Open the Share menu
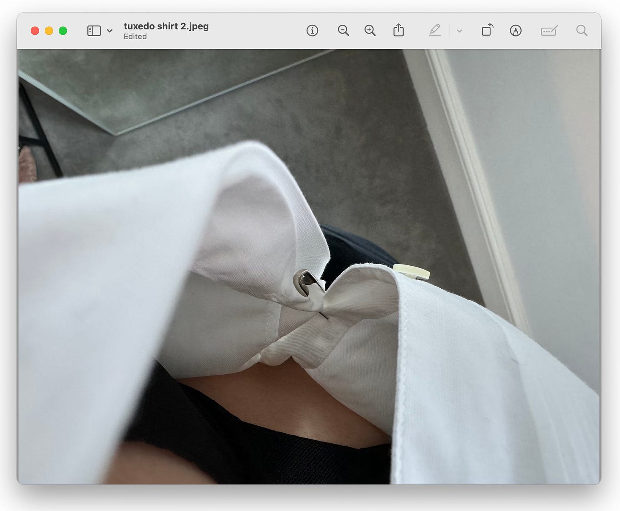The image size is (620, 511). coord(399,30)
